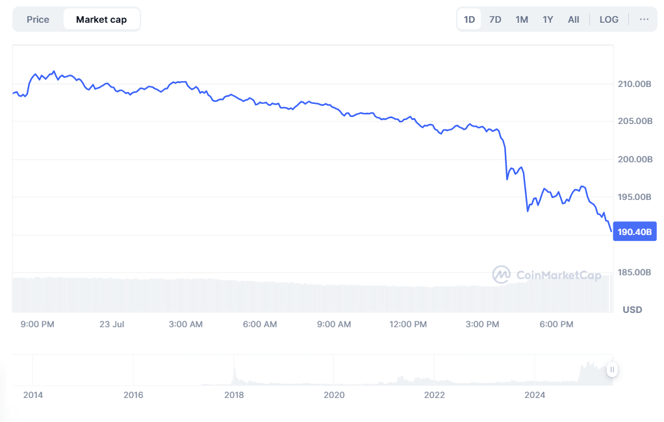The image size is (664, 422).
Task: Click the 190.40B current value marker
Action: tap(635, 231)
